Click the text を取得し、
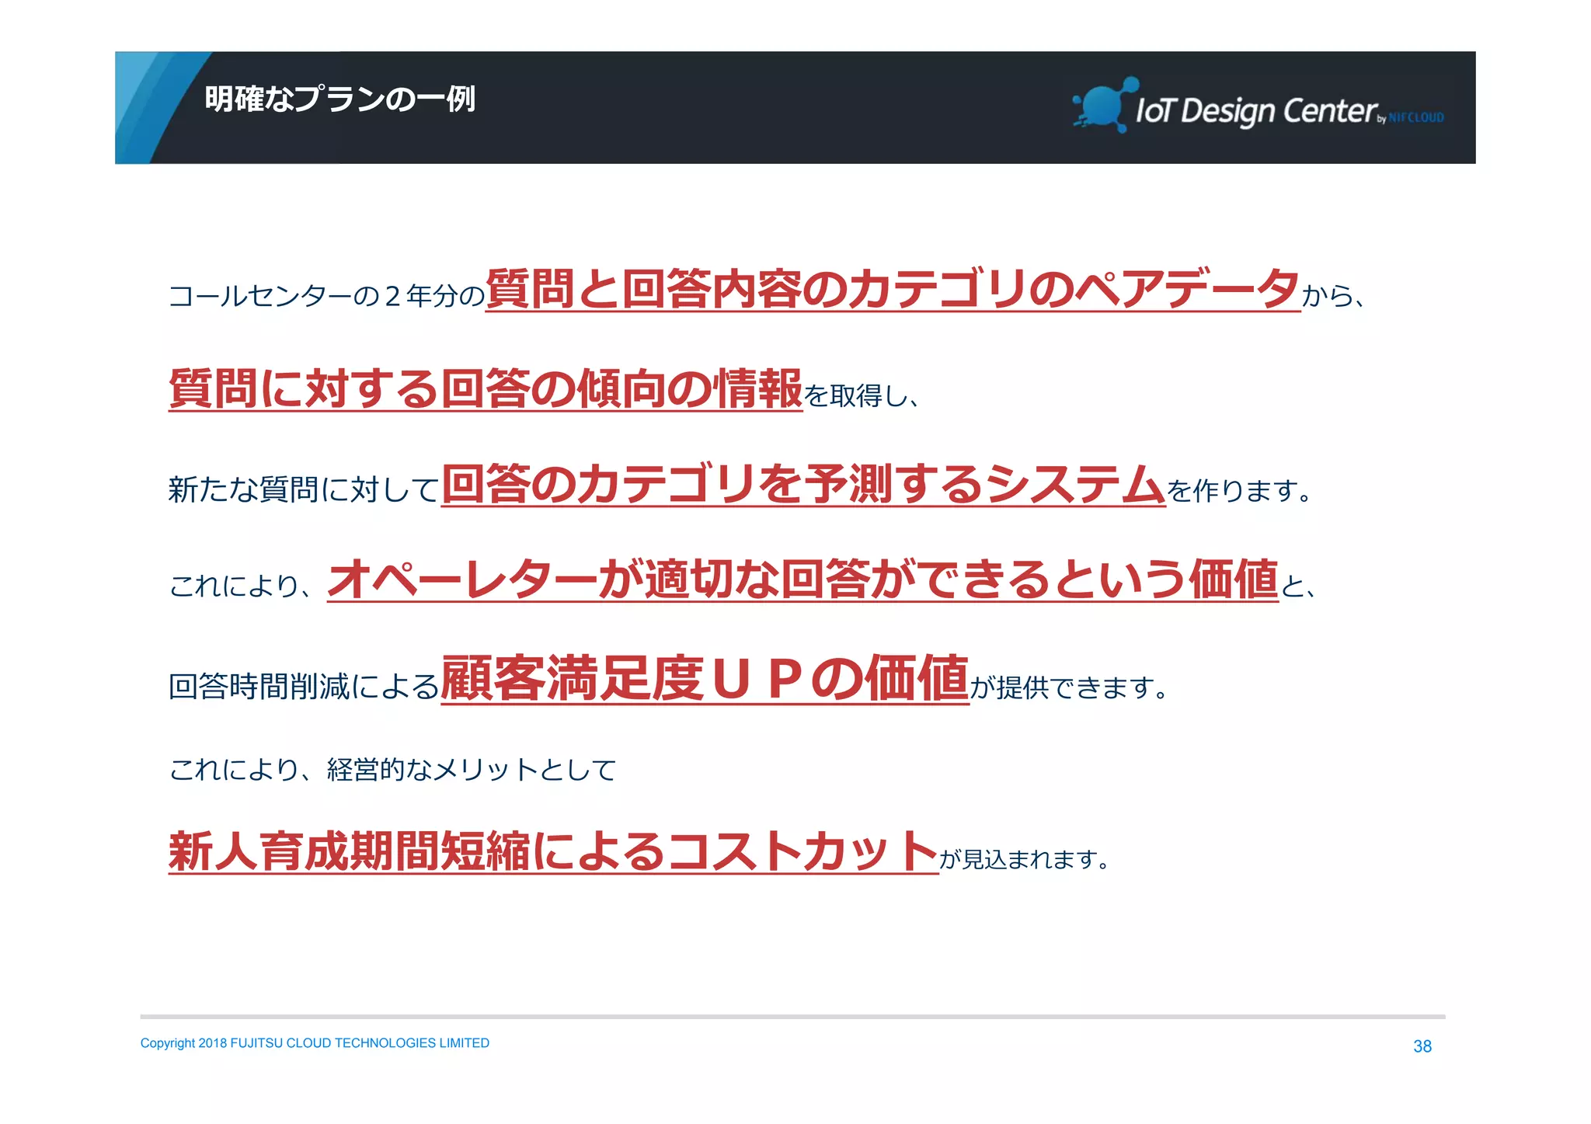Viewport: 1591px width, 1124px height. click(x=862, y=396)
